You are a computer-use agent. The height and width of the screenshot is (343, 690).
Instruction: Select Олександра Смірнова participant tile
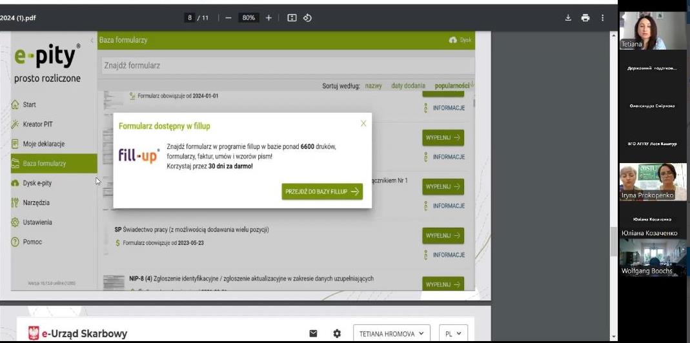(x=653, y=106)
